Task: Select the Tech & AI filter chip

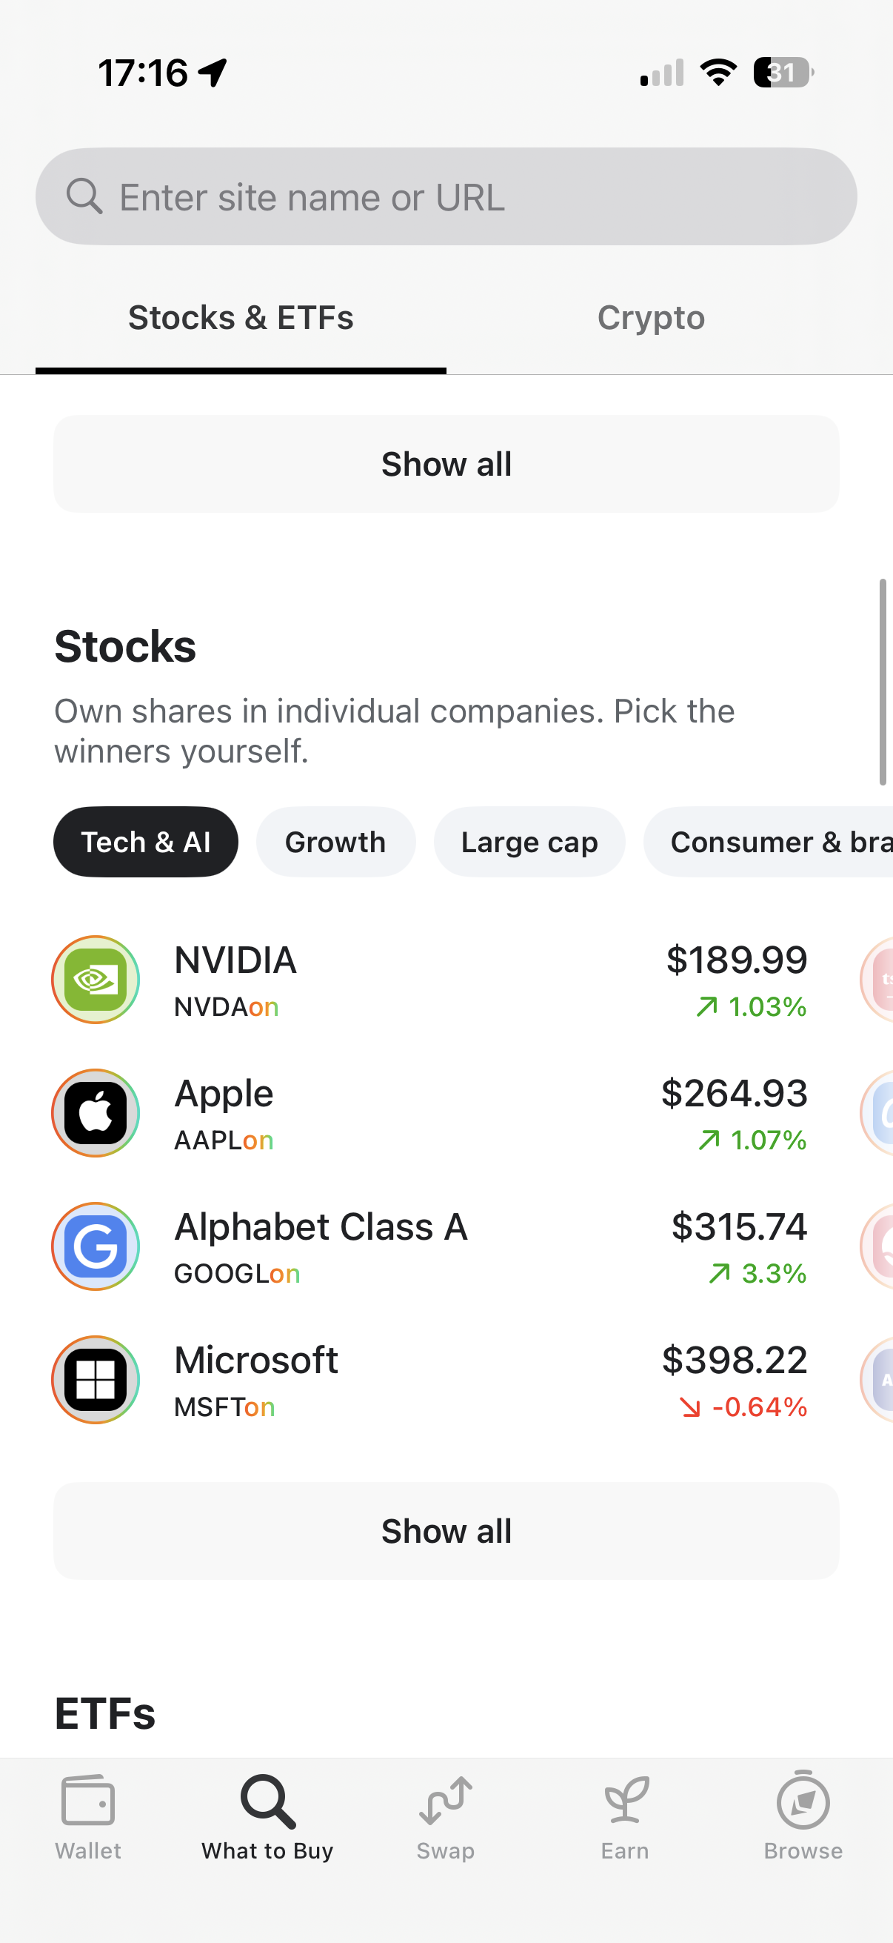Action: click(145, 842)
